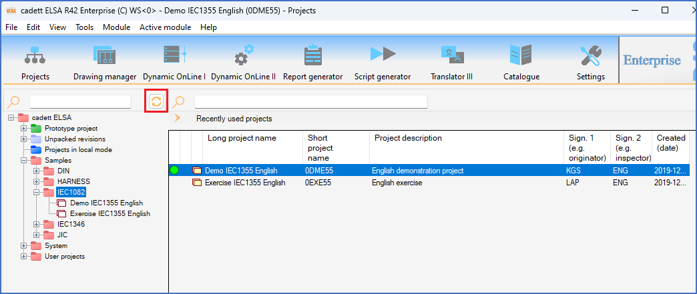697x294 pixels.
Task: Sort by Sign. 2 inspector column
Action: (631, 147)
